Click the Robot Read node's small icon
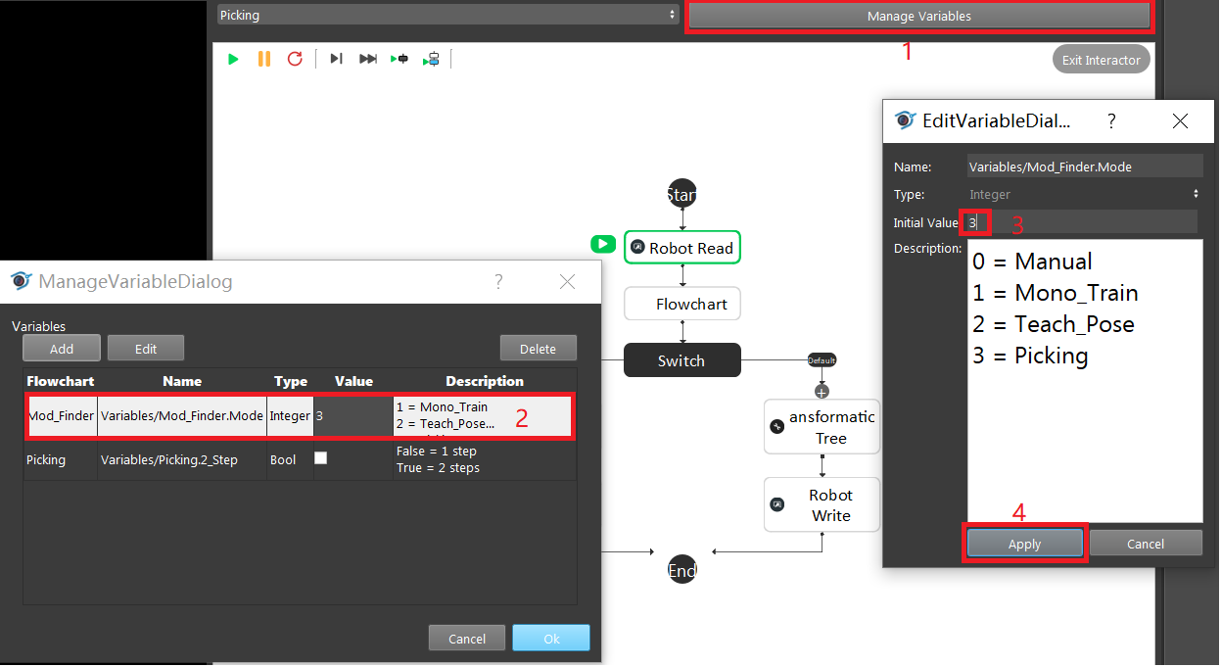 637,248
